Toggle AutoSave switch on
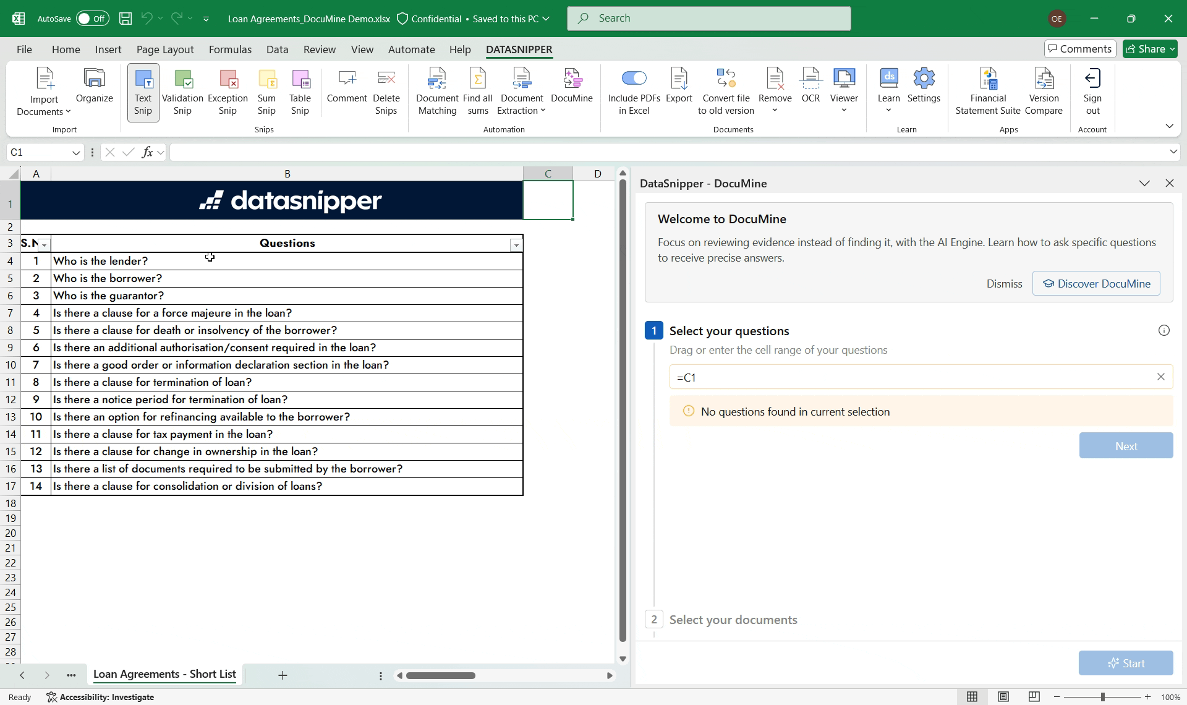 tap(92, 19)
